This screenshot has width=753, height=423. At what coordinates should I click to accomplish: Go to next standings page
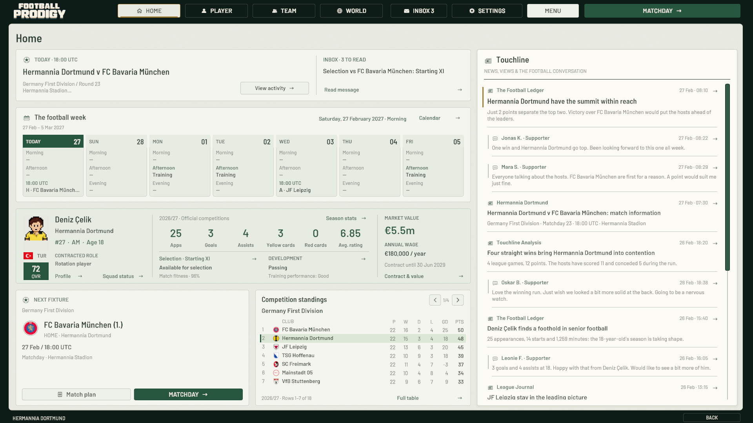[458, 300]
